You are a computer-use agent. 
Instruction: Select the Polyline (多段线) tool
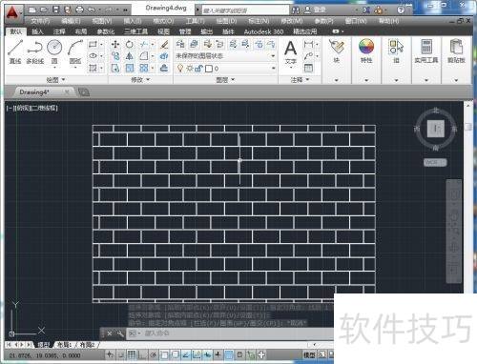pos(34,51)
